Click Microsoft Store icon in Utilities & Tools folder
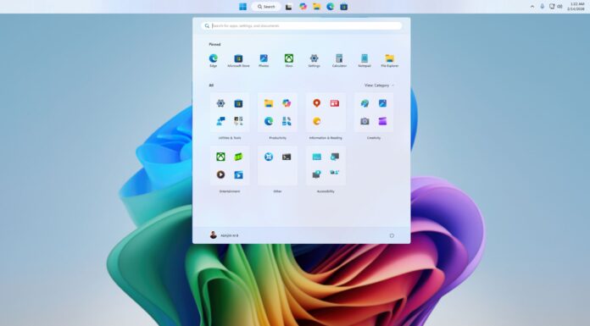This screenshot has height=326, width=590. click(238, 103)
